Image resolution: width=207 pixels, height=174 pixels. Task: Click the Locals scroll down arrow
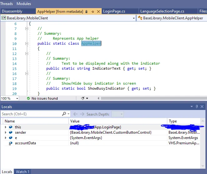pyautogui.click(x=203, y=166)
